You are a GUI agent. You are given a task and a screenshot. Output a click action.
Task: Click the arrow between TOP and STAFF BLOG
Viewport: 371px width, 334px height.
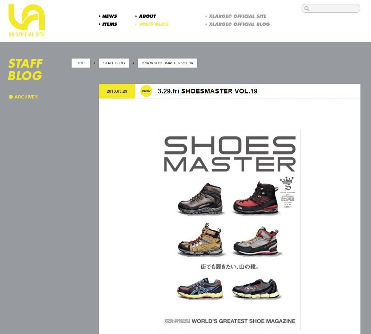tap(94, 63)
